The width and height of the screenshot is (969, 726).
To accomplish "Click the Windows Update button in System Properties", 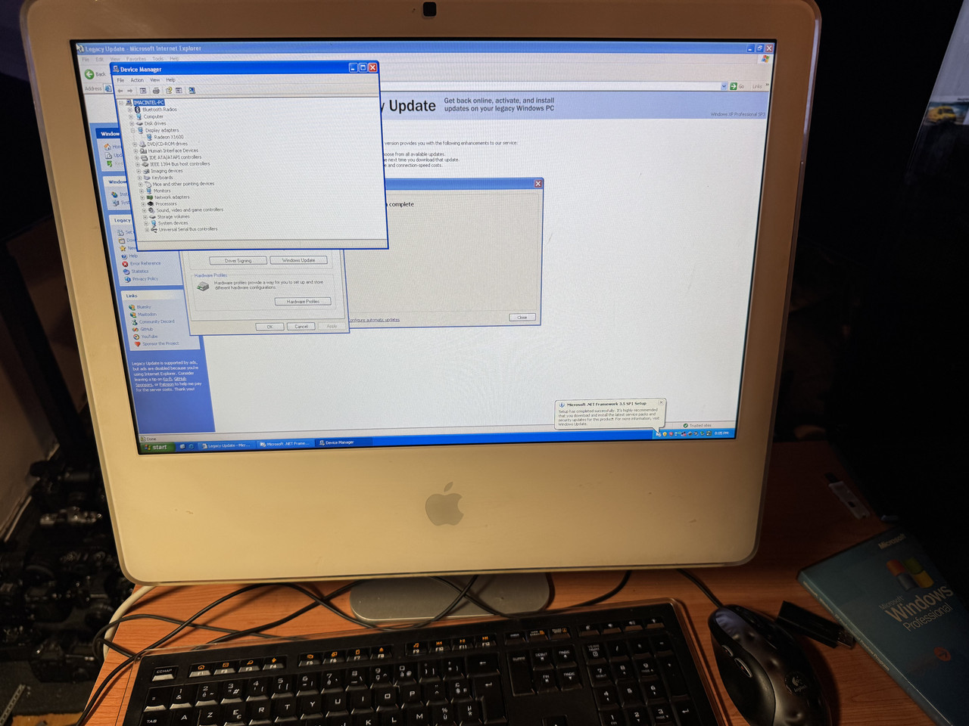I will click(298, 260).
